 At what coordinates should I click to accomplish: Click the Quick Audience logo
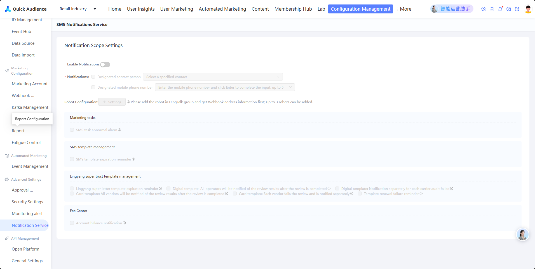click(x=26, y=9)
